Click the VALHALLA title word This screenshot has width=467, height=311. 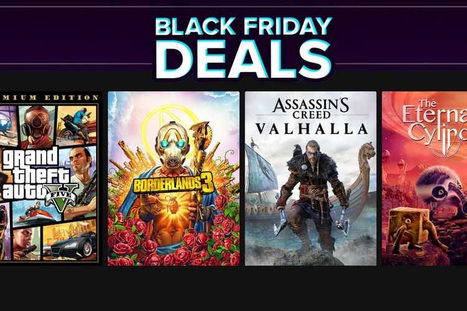click(x=312, y=129)
